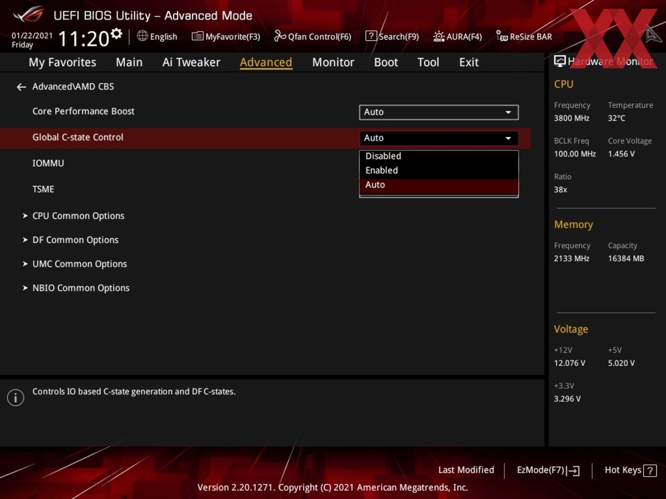Click the back arrow beside Advanced\AMD CBS

pos(21,87)
